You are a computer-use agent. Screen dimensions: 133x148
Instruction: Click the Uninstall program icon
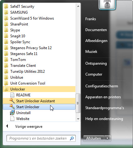click(12, 113)
